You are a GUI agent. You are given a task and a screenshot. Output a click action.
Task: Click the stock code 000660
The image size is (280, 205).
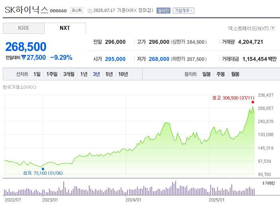59,11
